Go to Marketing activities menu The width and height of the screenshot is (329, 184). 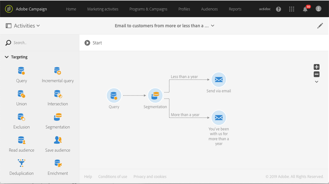click(103, 9)
